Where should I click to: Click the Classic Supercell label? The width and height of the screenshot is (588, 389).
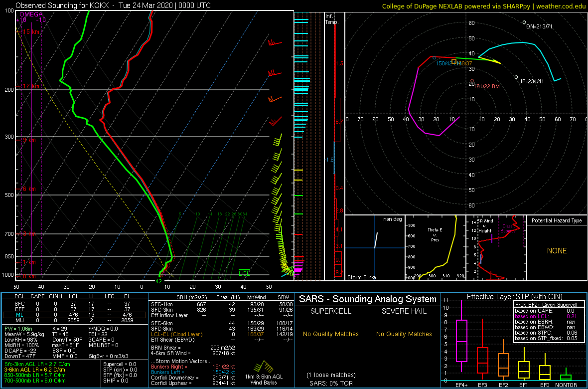[x=509, y=228]
